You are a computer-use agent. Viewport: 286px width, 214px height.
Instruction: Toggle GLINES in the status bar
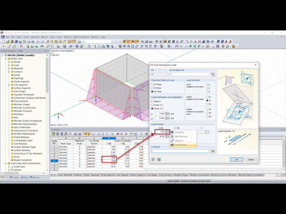point(202,182)
